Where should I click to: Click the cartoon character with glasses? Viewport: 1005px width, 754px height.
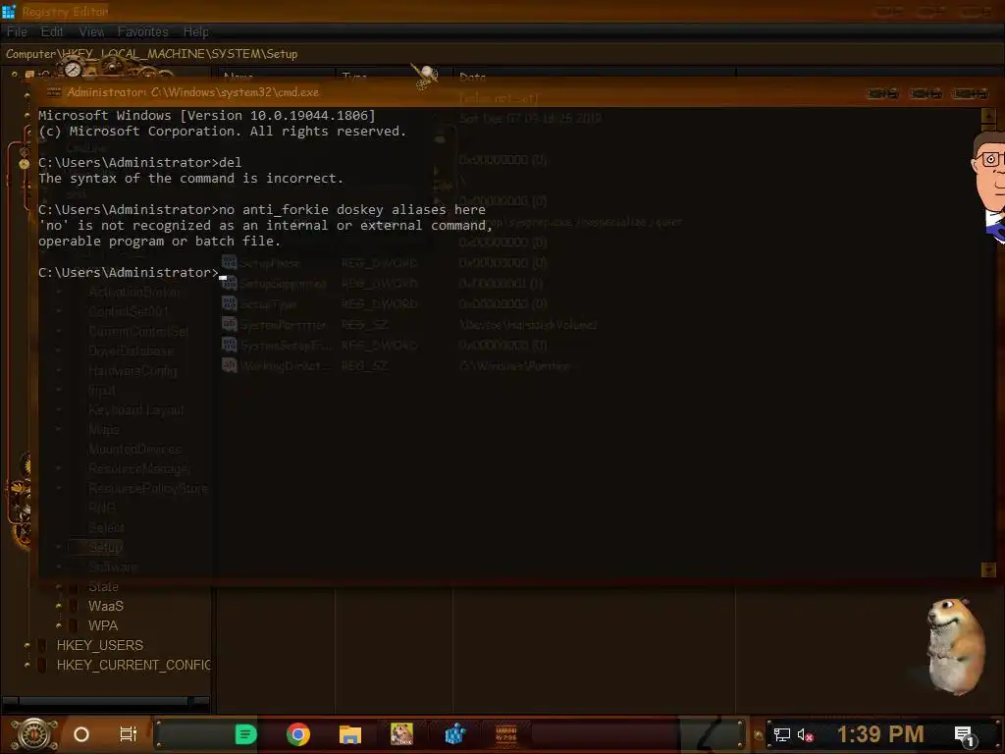987,186
